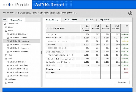Screen dimensions: 136x92
Task: Select the Süd label in tree
Action: coord(10,58)
